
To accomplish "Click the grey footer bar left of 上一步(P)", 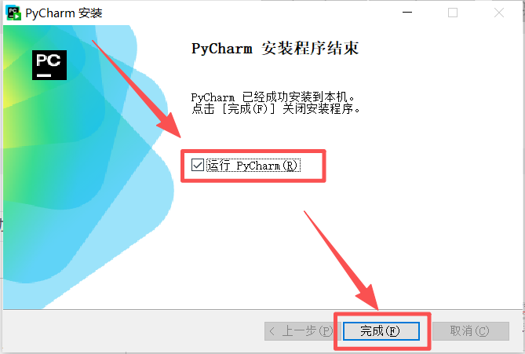I will click(134, 331).
